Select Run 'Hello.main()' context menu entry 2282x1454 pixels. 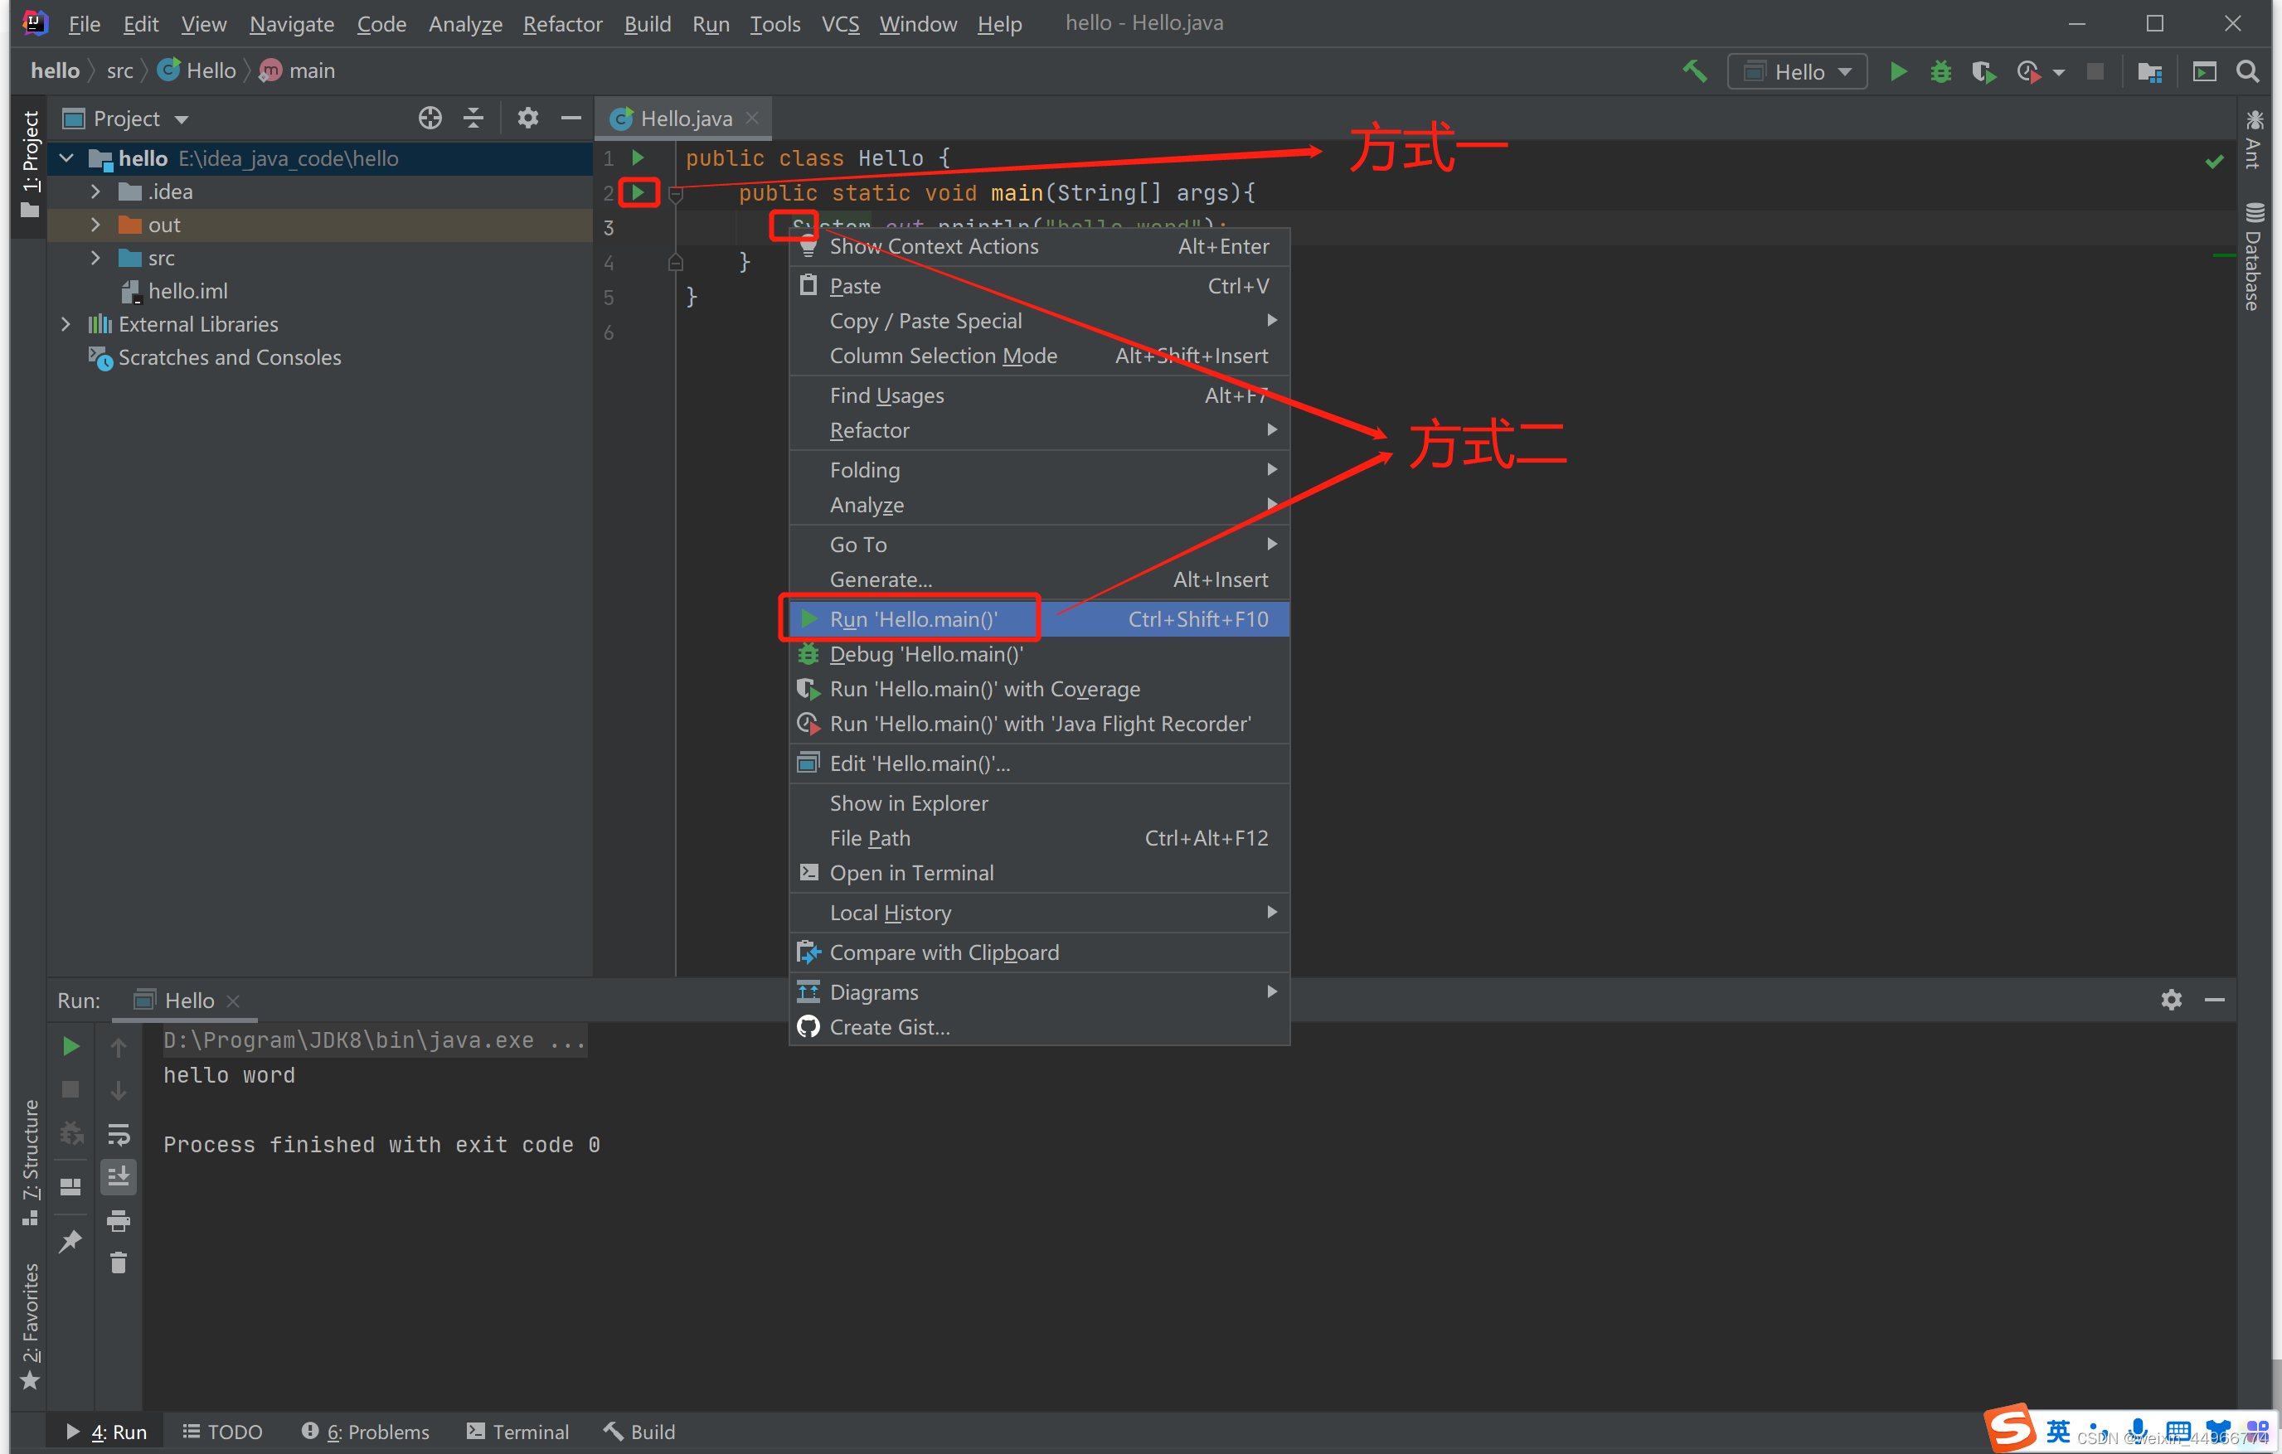(913, 619)
